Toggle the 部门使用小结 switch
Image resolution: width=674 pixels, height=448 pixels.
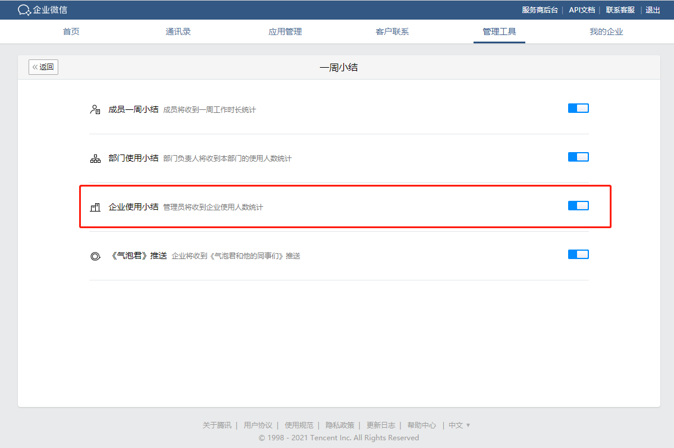578,157
